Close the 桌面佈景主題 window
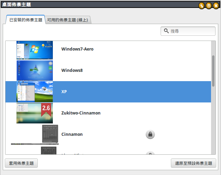Viewport: 221px width, 175px height. (x=216, y=6)
